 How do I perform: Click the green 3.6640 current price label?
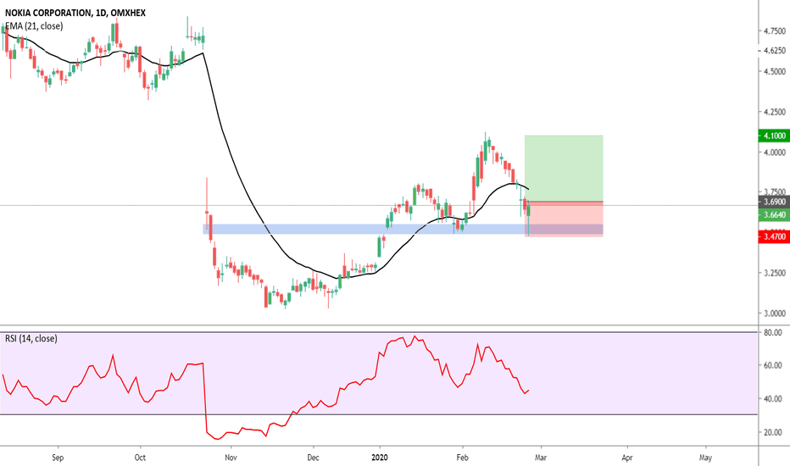click(x=773, y=214)
